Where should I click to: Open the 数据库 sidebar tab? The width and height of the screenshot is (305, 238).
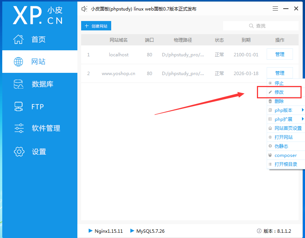click(x=40, y=84)
